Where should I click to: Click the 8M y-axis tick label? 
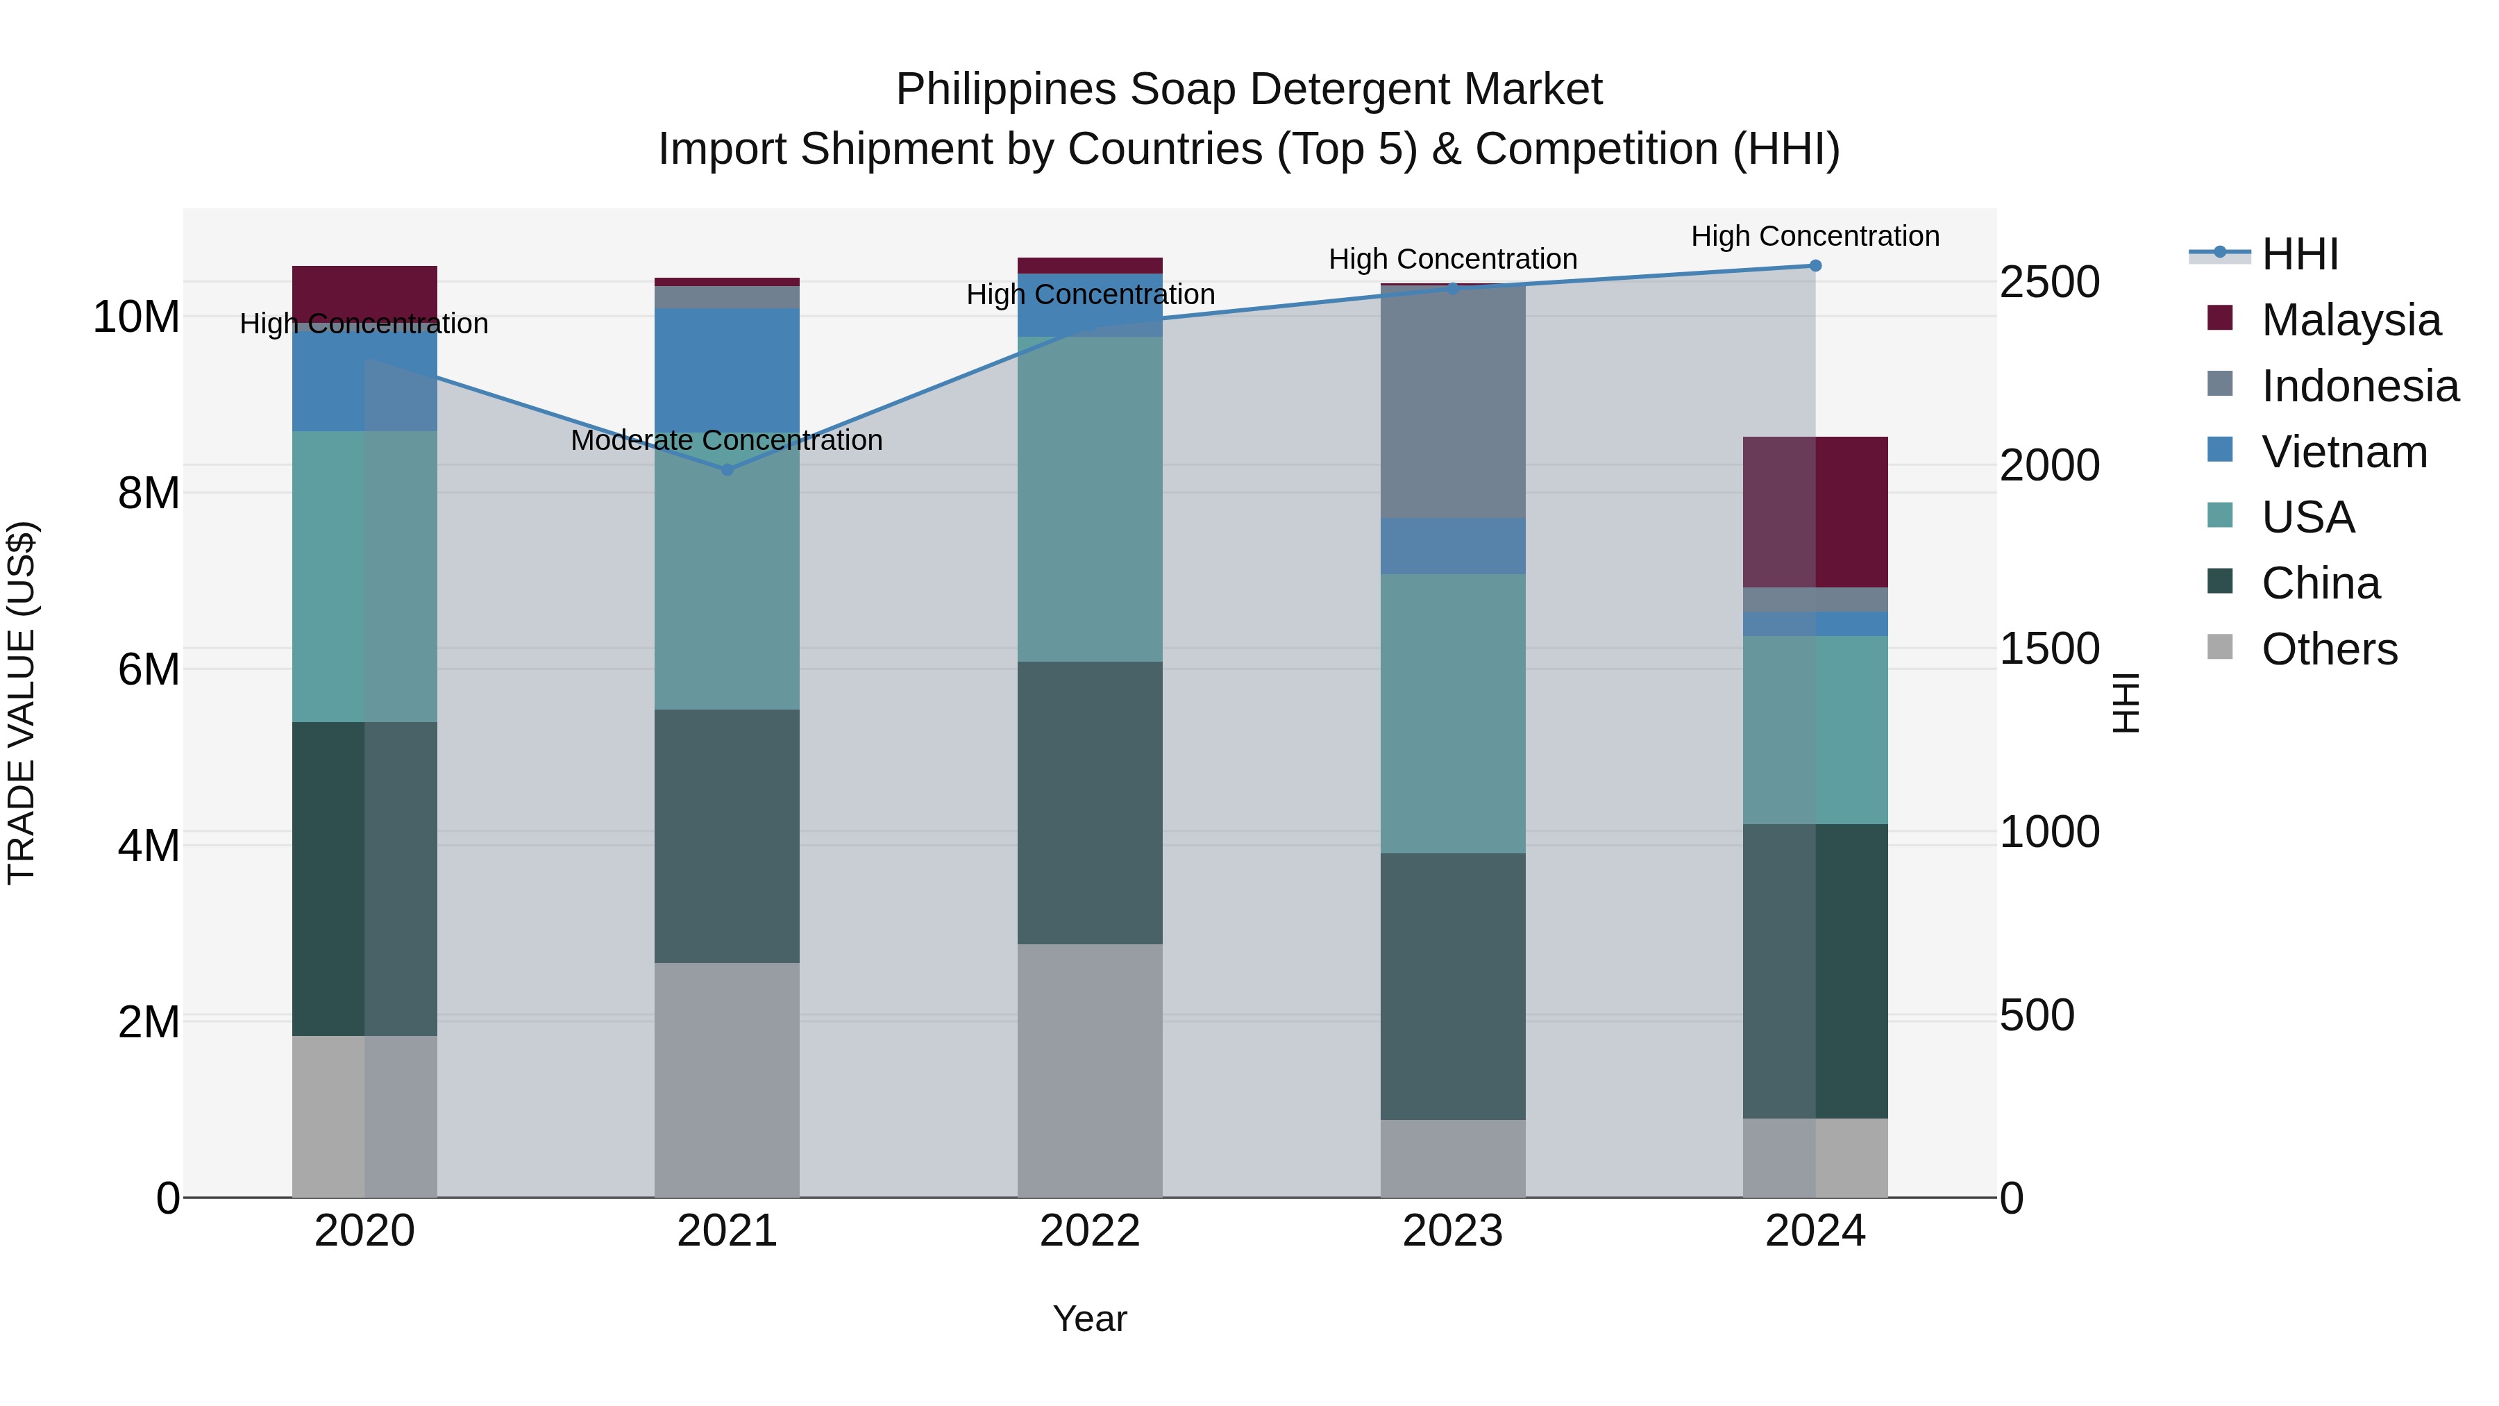tap(149, 493)
